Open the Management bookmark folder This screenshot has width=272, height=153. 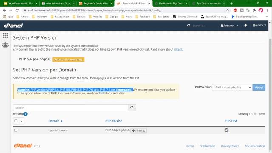(x=60, y=17)
